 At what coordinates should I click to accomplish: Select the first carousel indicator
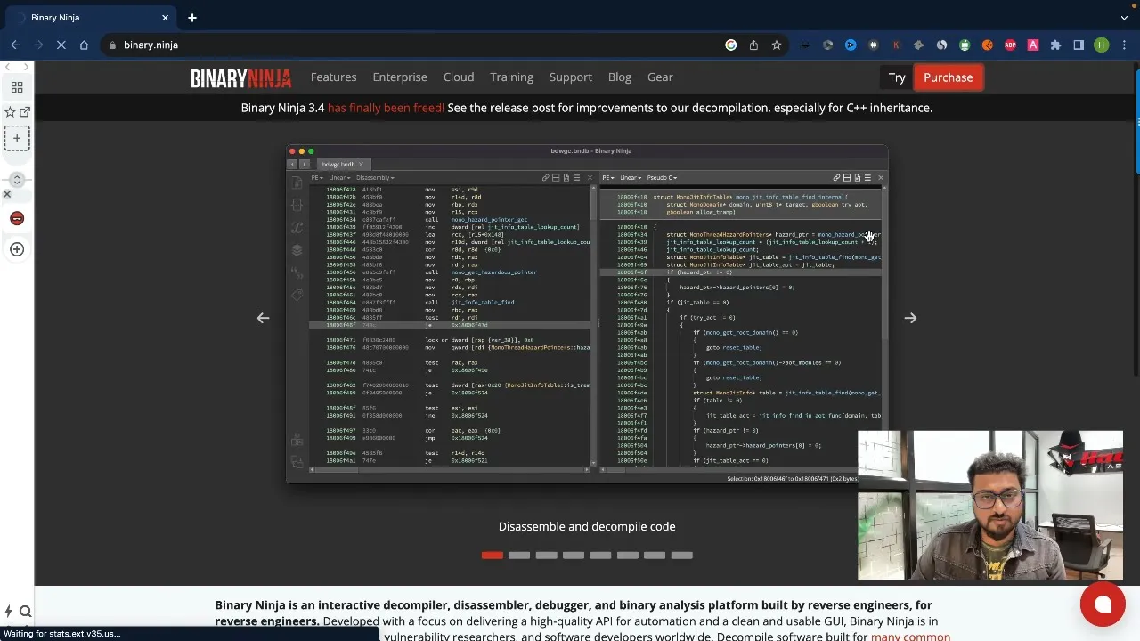coord(493,556)
